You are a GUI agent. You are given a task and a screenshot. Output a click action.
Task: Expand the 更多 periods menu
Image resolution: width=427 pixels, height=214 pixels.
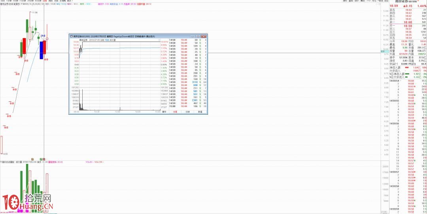pyautogui.click(x=70, y=1)
